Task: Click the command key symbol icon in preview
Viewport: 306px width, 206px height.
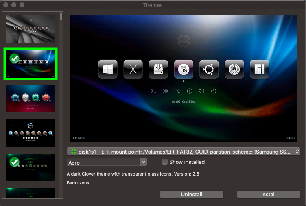Action: pos(166,91)
